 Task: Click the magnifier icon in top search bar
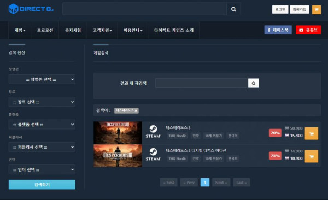click(233, 9)
